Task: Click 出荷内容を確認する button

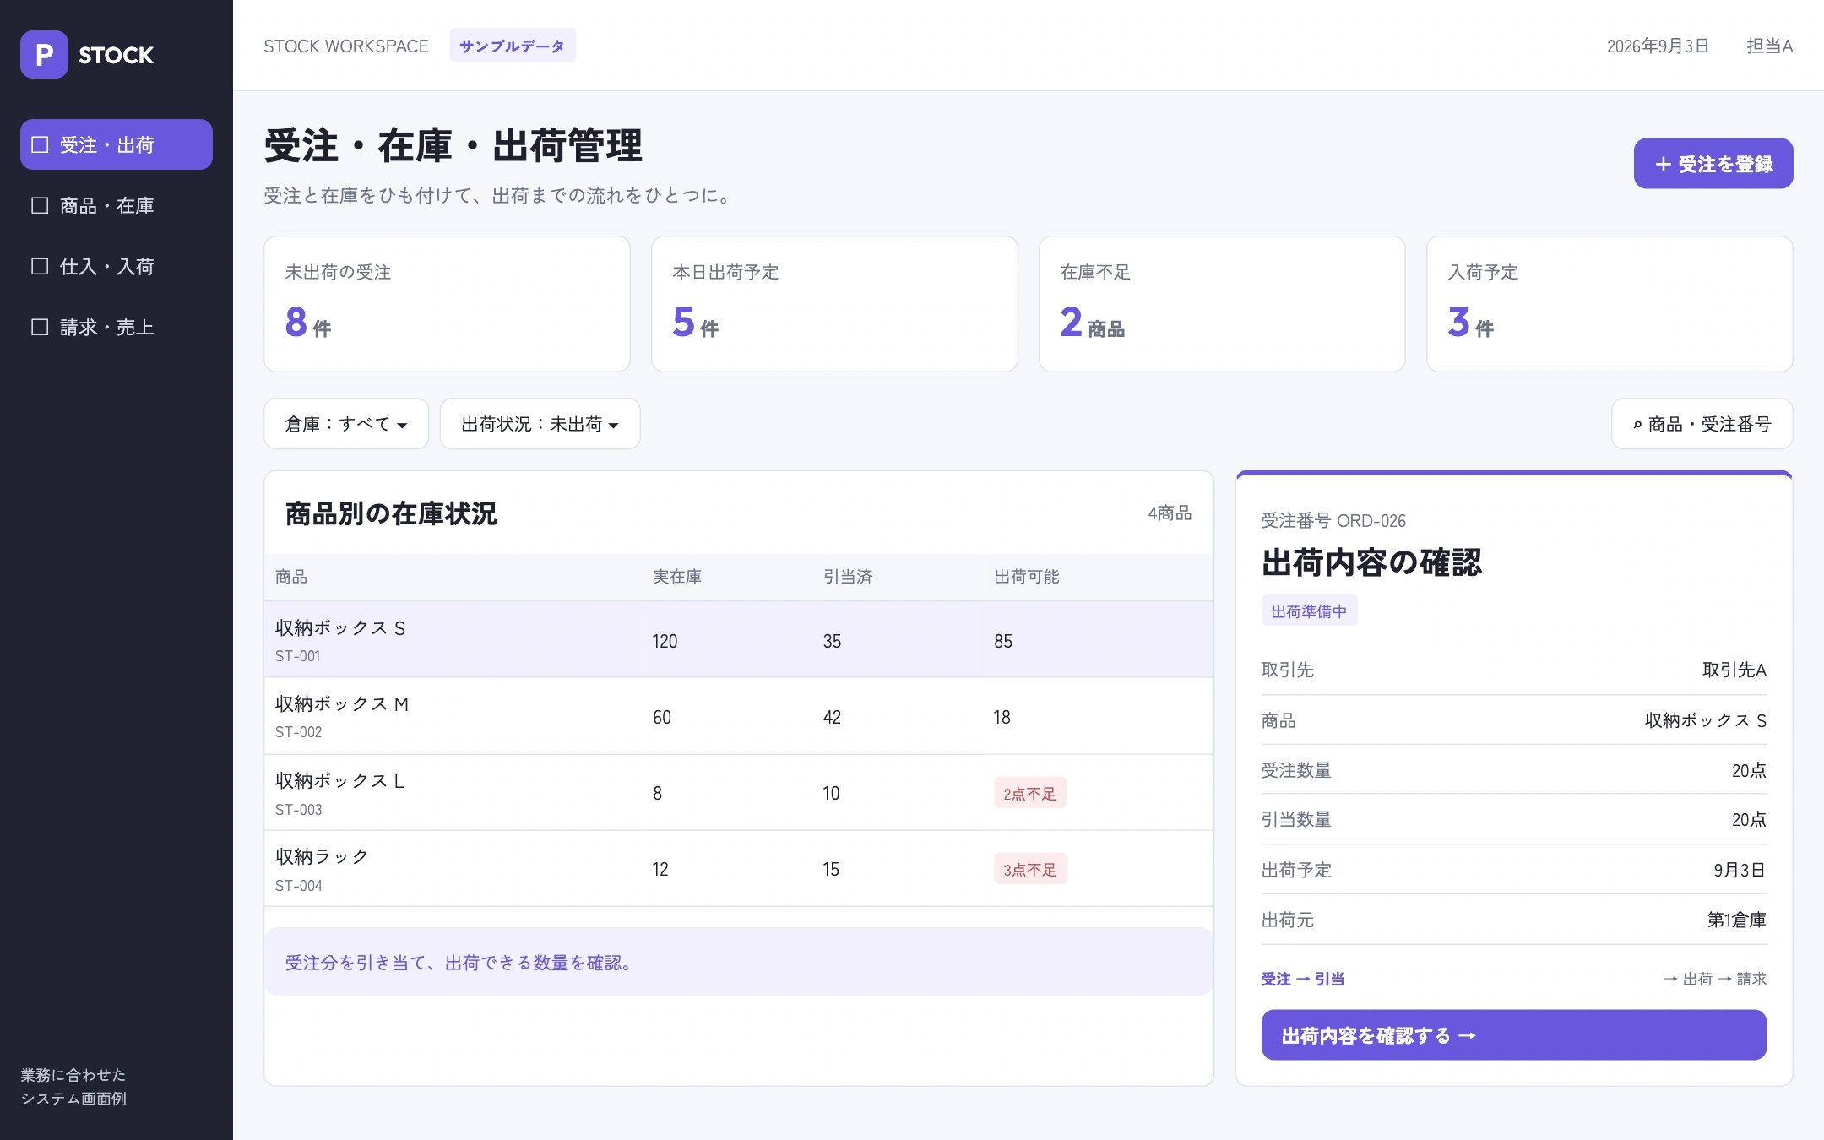Action: point(1514,1035)
